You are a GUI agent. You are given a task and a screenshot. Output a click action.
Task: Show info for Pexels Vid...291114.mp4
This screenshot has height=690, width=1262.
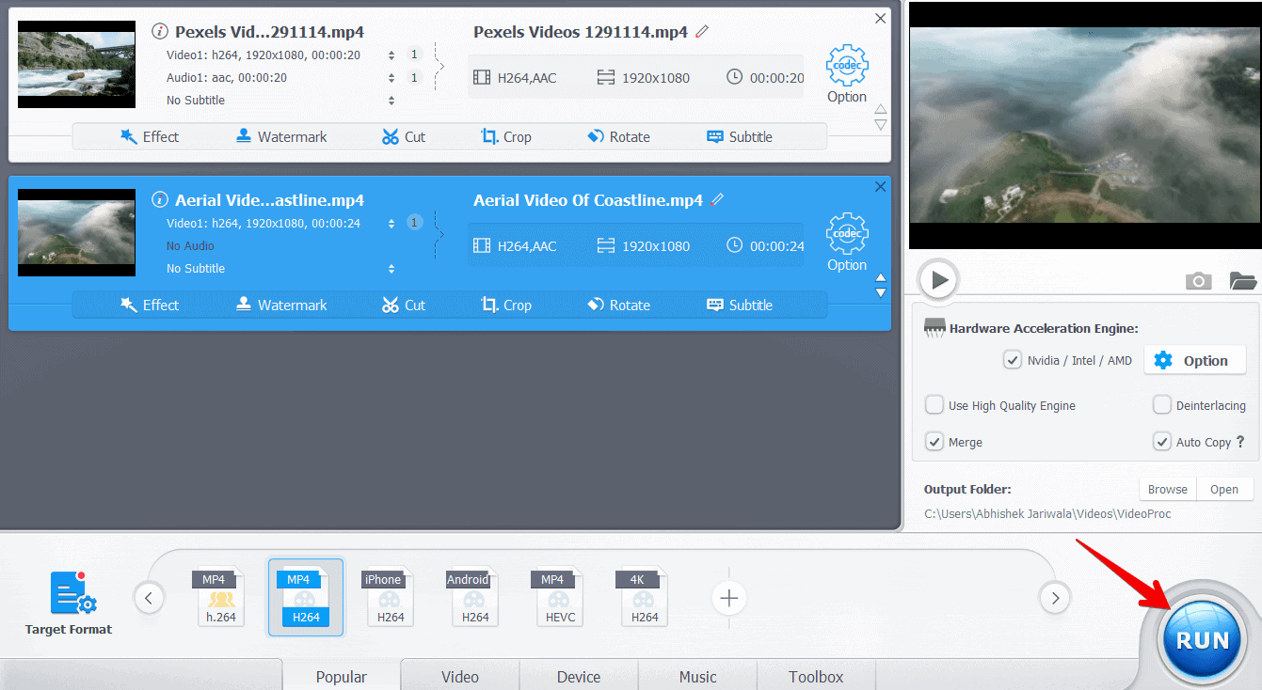point(160,31)
